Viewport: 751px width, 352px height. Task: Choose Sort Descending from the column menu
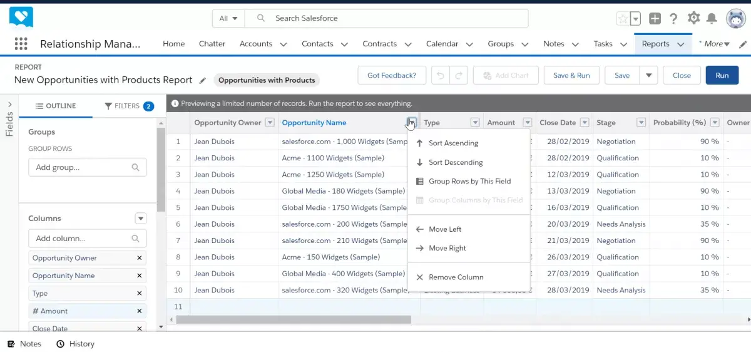click(469, 162)
